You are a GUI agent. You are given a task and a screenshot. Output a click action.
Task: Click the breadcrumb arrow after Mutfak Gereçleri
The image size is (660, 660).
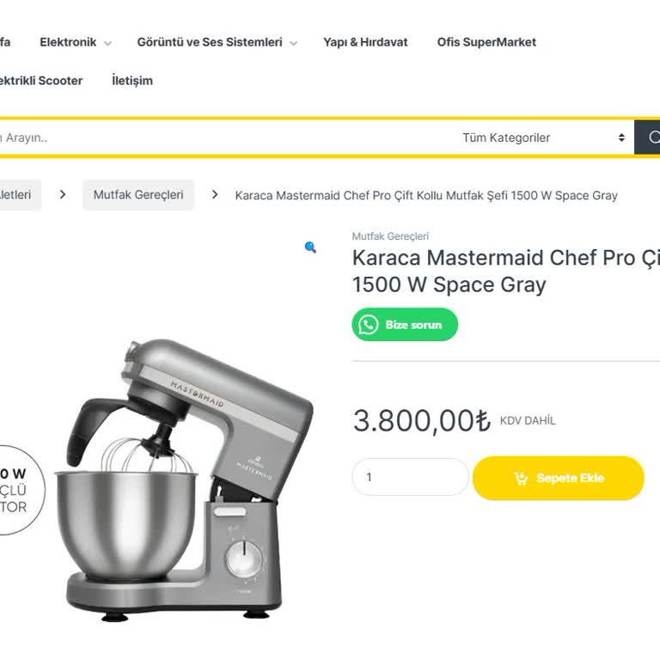click(x=215, y=194)
